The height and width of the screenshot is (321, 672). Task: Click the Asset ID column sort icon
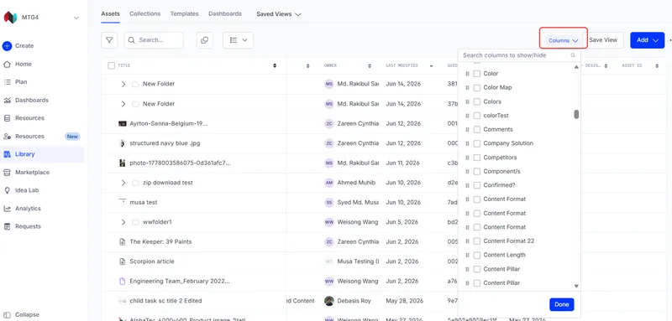point(657,66)
